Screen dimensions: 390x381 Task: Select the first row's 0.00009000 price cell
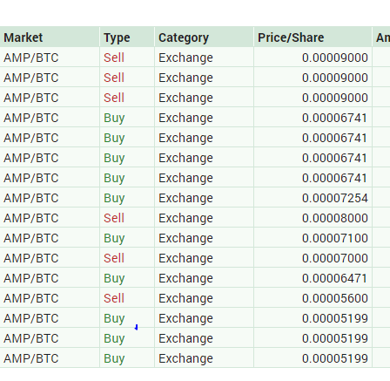click(x=313, y=58)
